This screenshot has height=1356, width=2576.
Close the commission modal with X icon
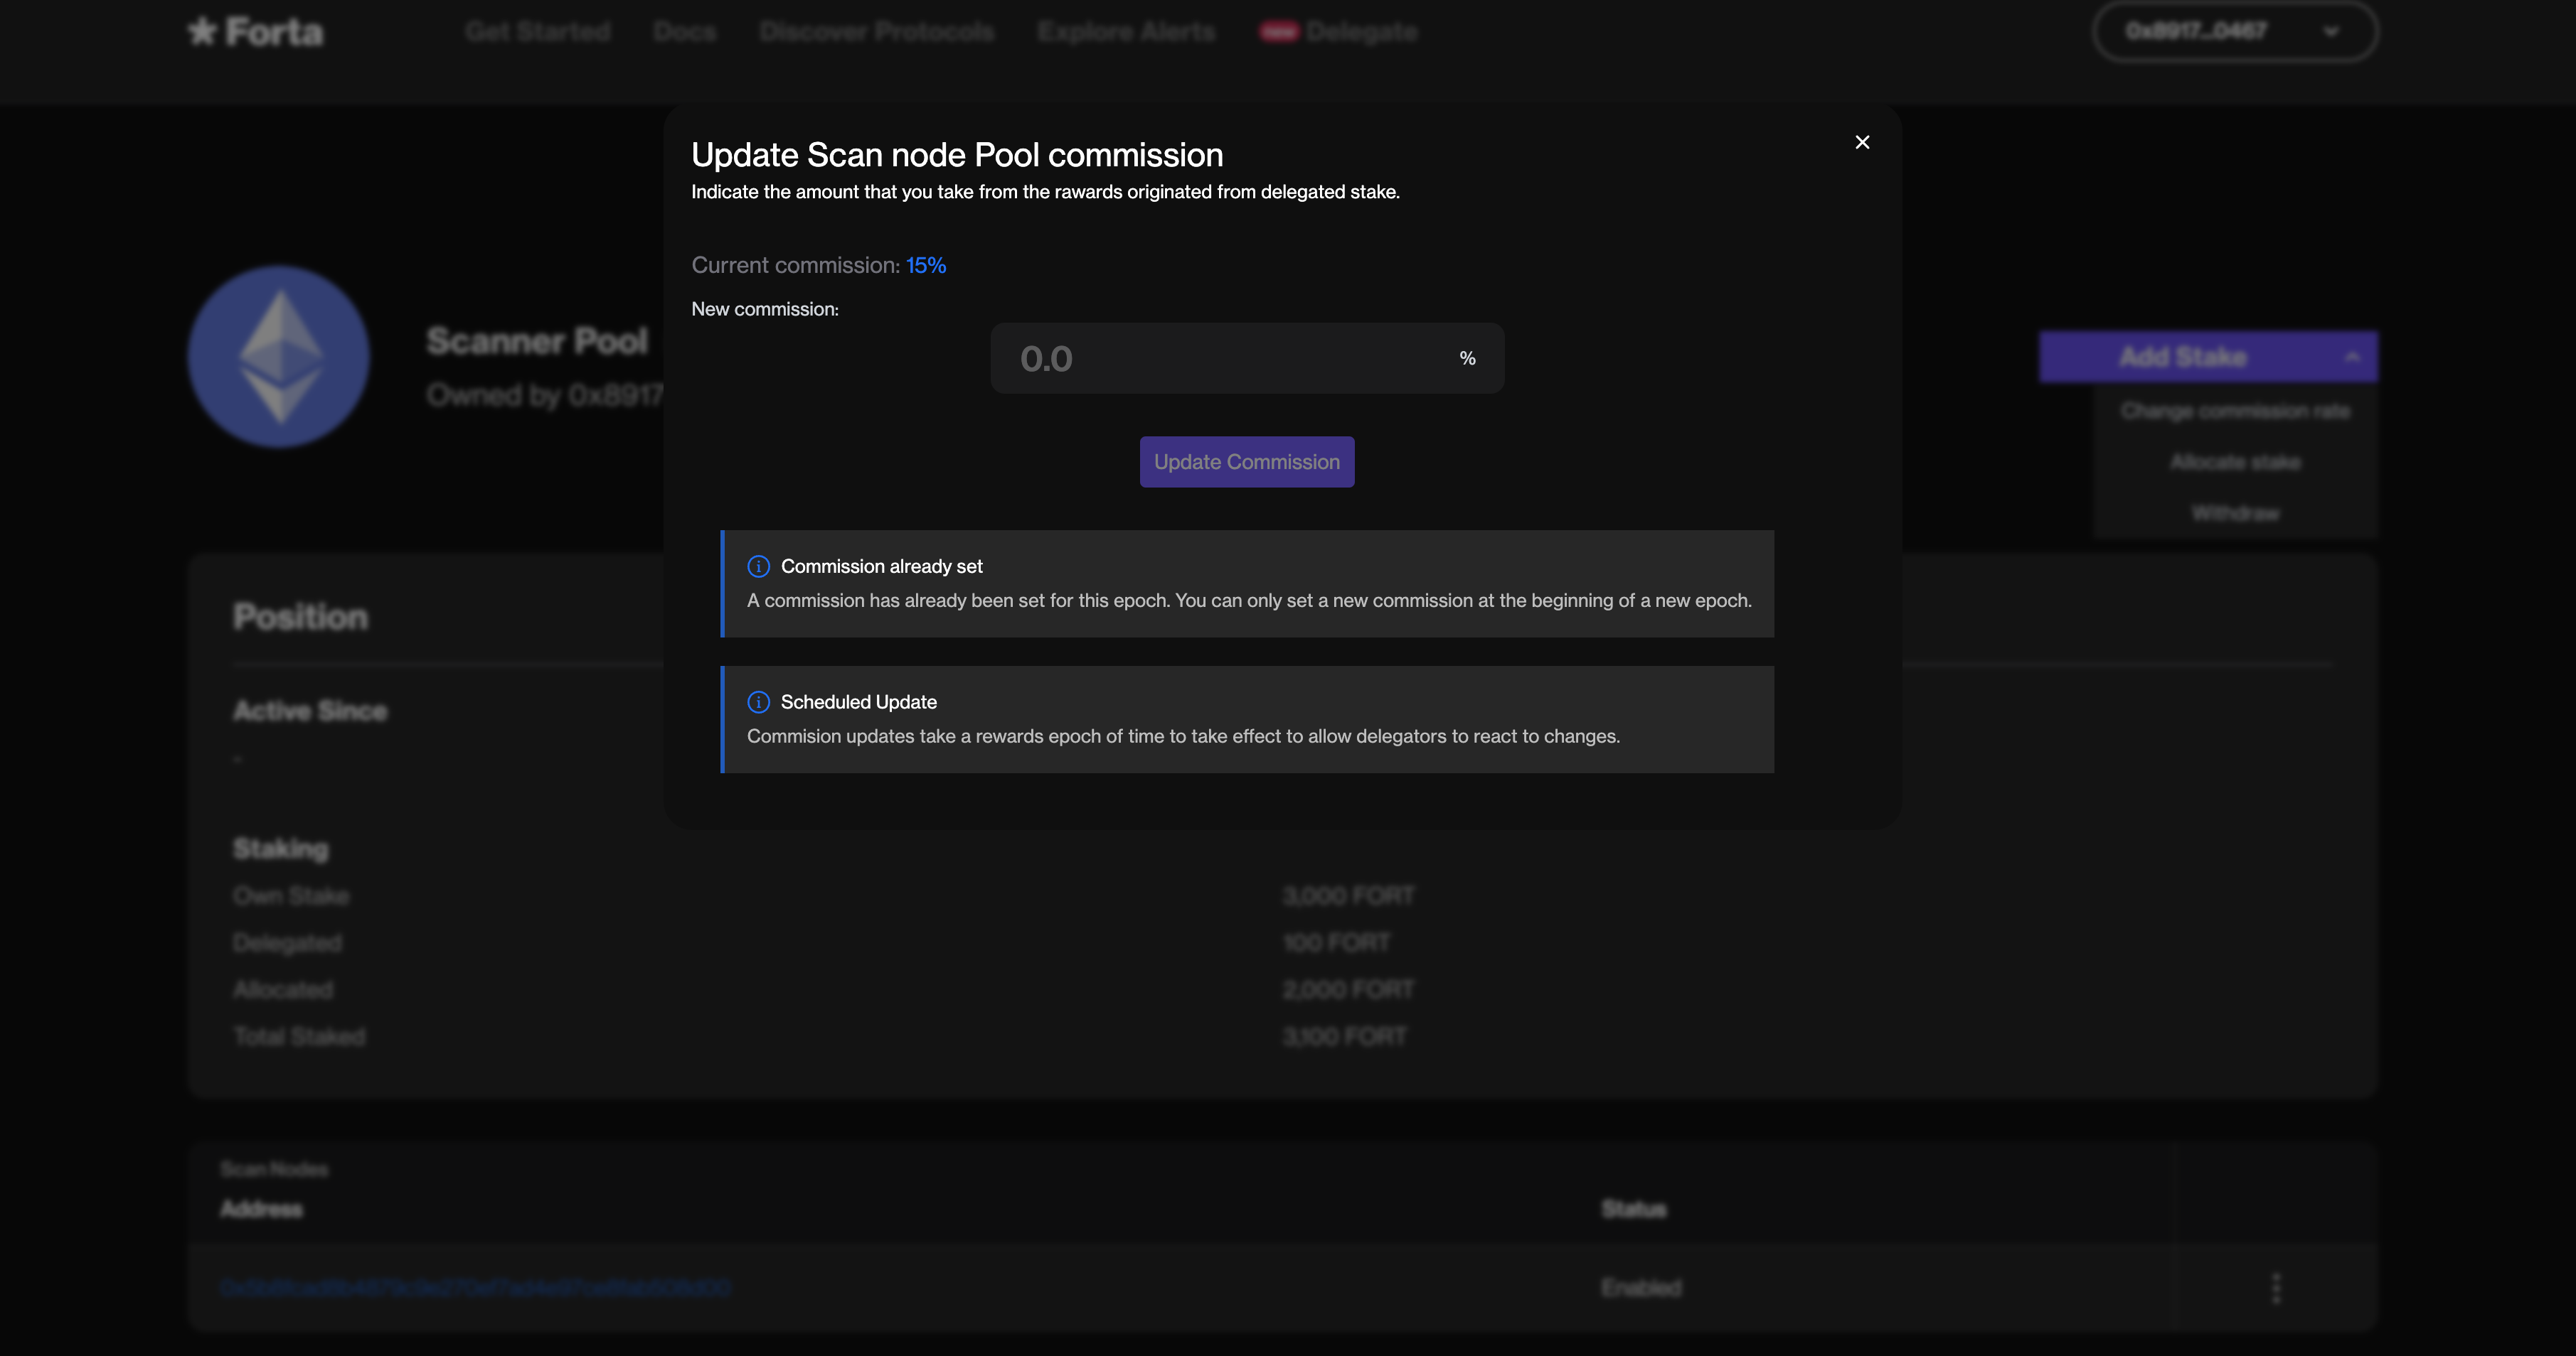(x=1862, y=143)
